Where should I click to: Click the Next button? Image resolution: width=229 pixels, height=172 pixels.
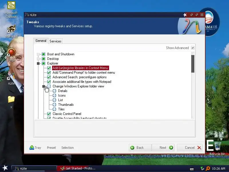click(x=163, y=148)
